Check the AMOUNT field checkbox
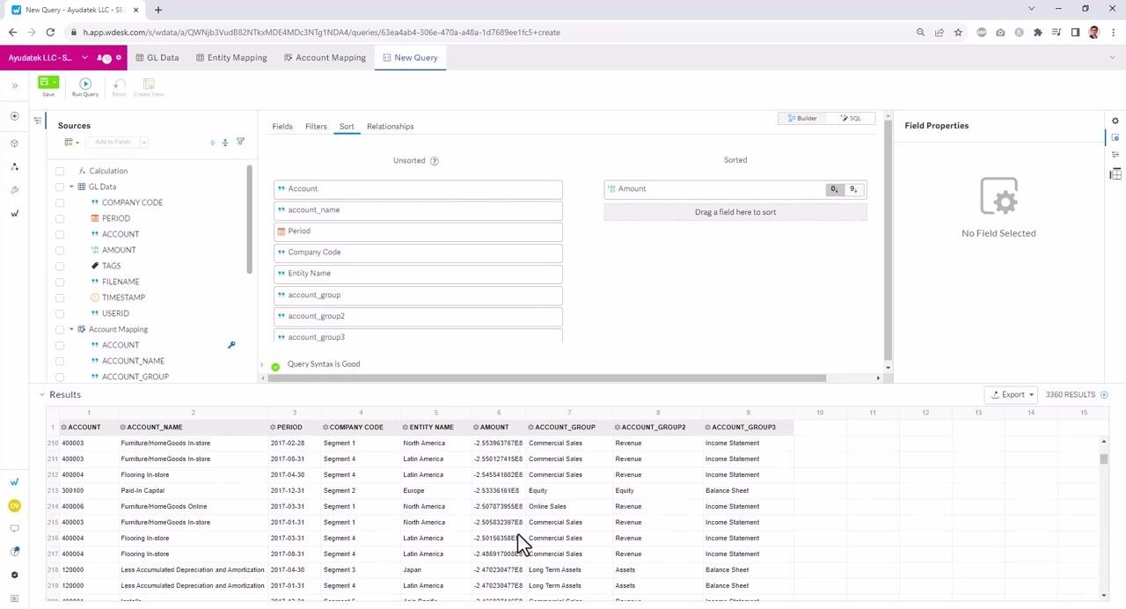 click(60, 250)
